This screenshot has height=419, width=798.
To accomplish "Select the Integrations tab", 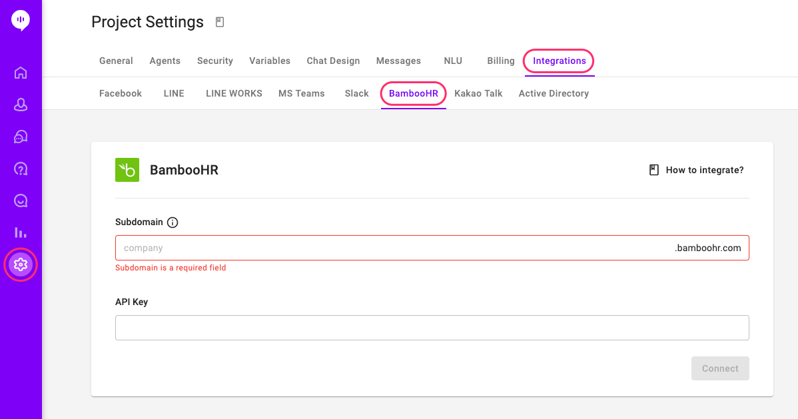I will (x=560, y=61).
